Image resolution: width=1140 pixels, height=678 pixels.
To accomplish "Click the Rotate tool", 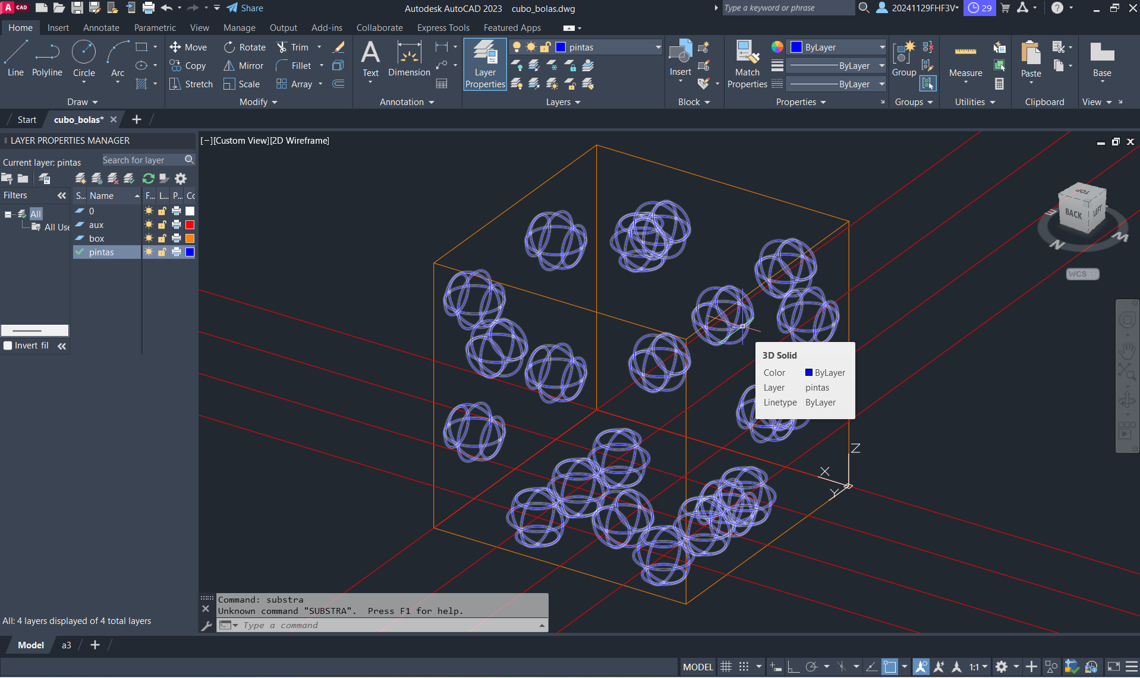I will tap(245, 47).
